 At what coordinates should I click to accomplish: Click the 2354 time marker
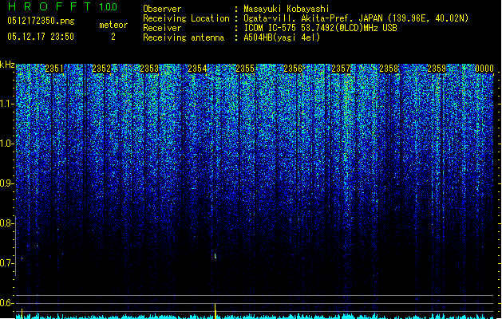[x=197, y=69]
